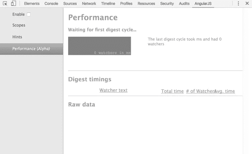Select the Profiles tab
The image size is (252, 154).
(126, 4)
